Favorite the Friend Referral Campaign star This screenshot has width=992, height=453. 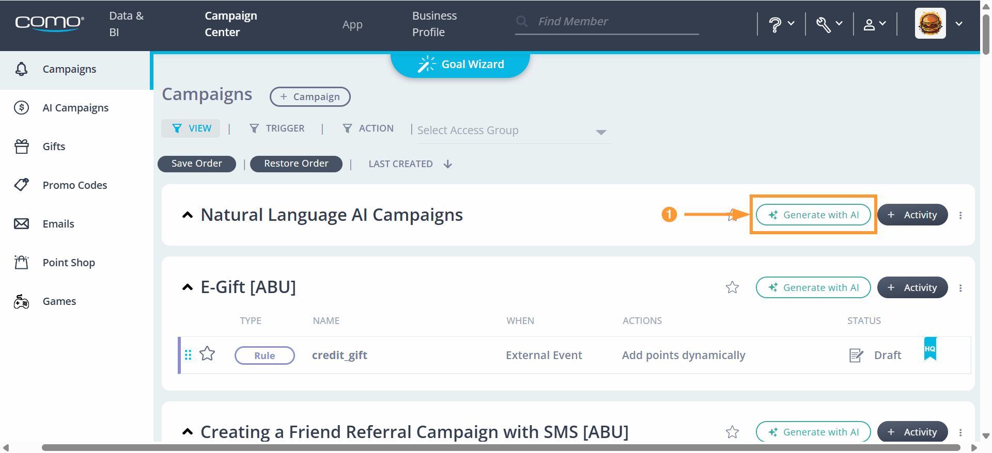click(732, 432)
